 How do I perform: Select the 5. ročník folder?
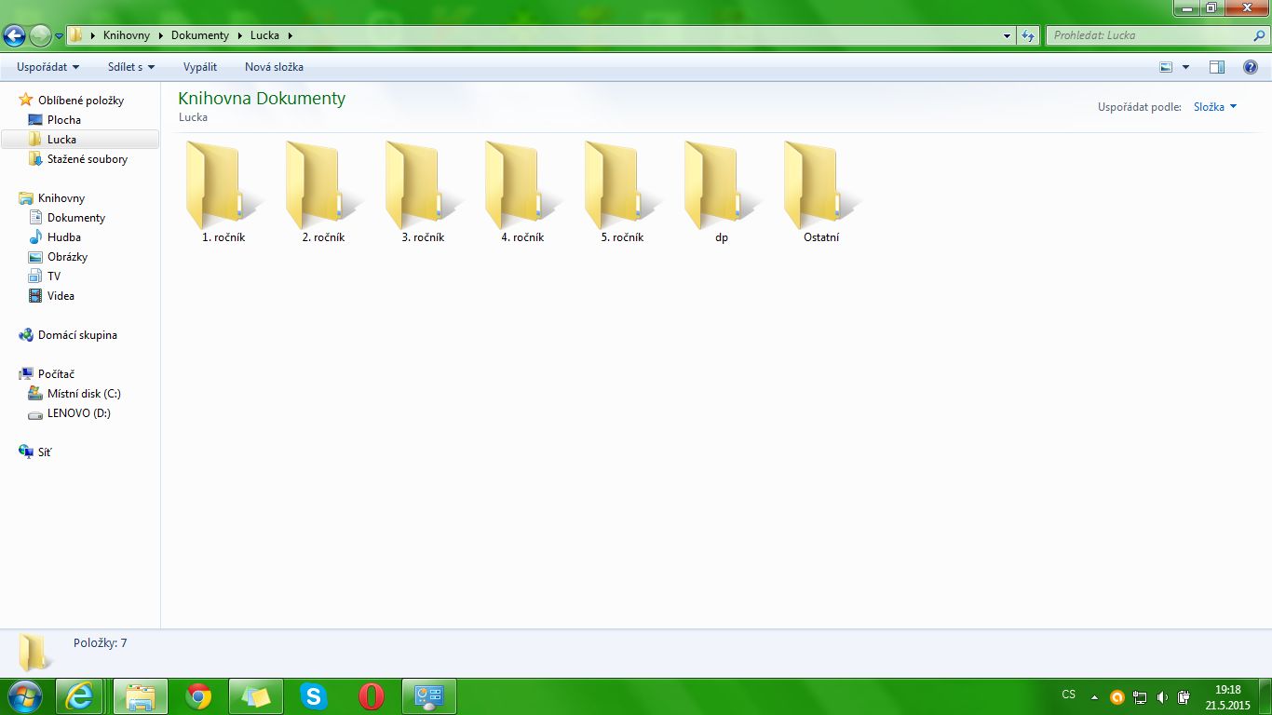pos(622,193)
